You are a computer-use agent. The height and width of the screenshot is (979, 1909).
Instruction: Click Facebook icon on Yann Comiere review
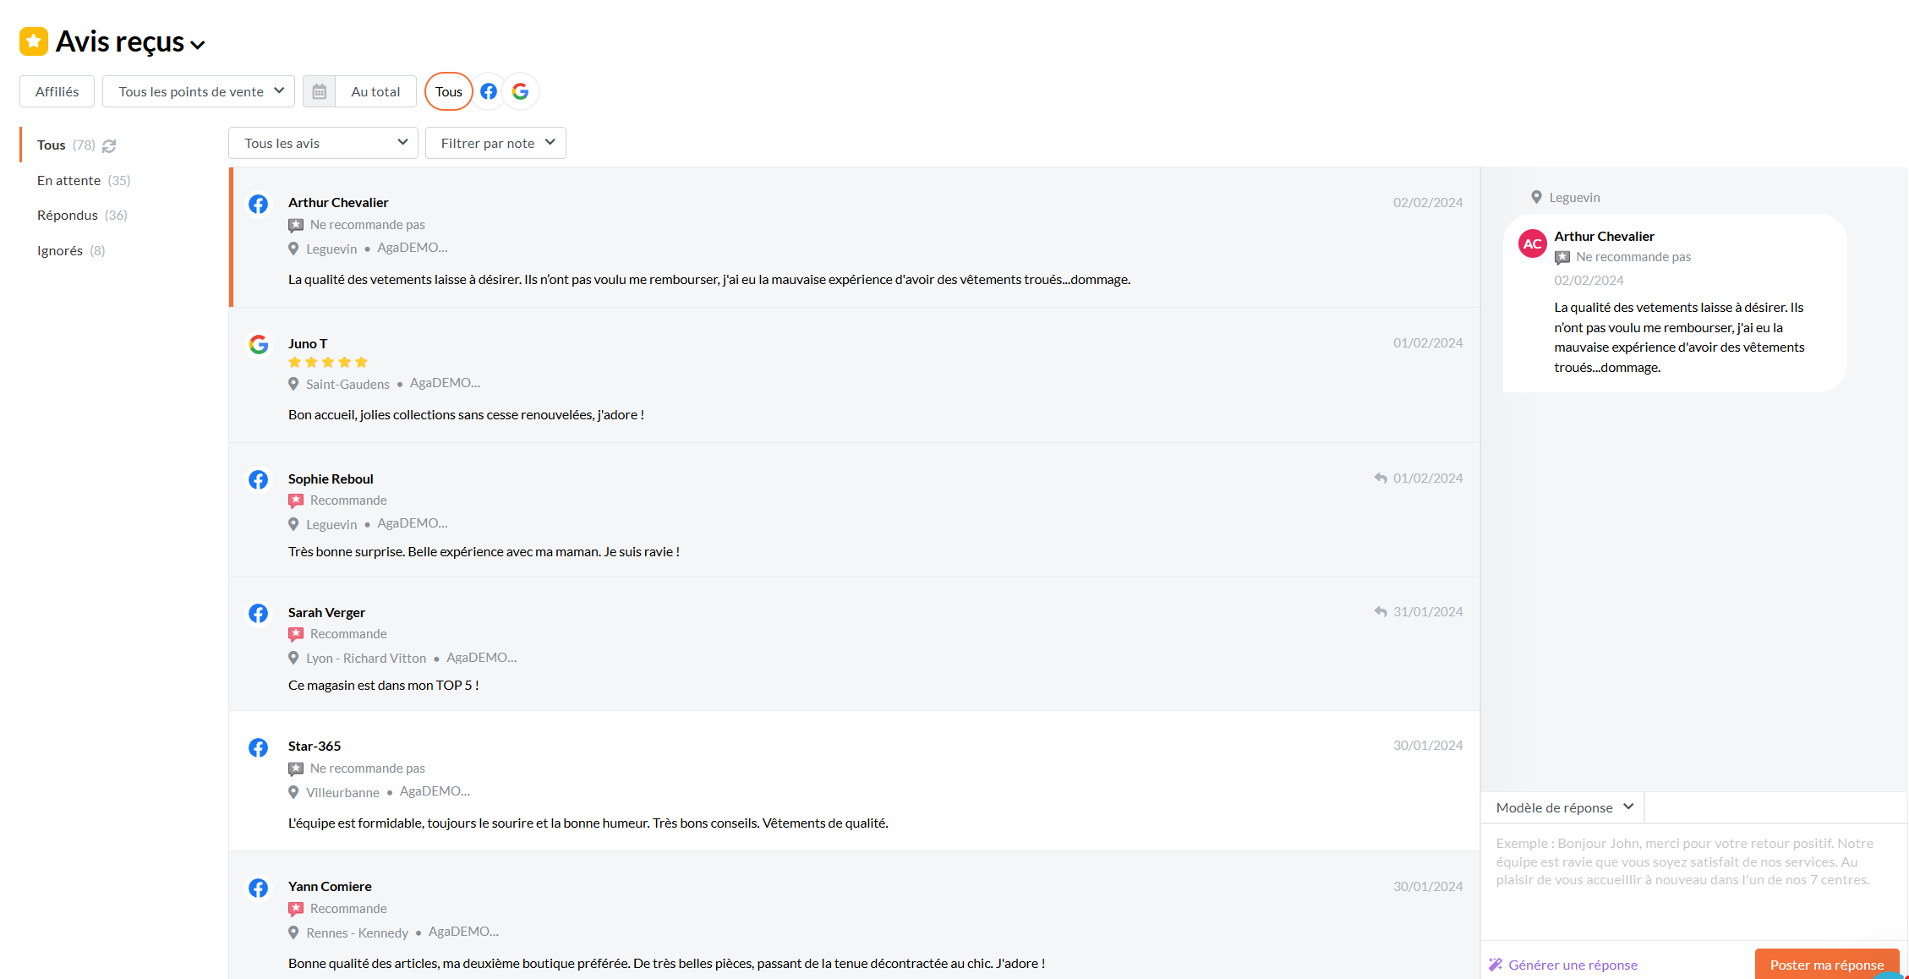coord(258,888)
